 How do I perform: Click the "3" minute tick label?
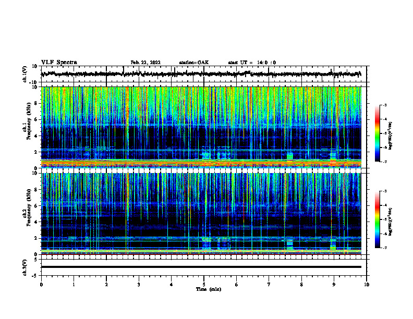139,285
